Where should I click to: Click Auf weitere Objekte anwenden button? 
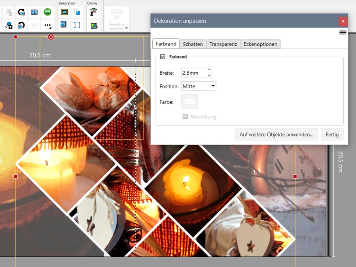[x=276, y=135]
